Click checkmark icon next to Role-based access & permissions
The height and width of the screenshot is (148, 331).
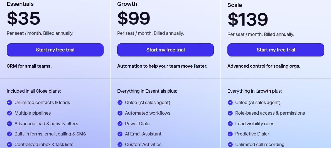230,113
